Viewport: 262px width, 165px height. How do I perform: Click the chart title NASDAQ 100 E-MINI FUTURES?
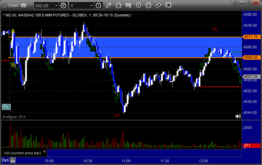coord(43,15)
